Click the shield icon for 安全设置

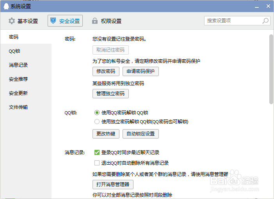pyautogui.click(x=53, y=21)
